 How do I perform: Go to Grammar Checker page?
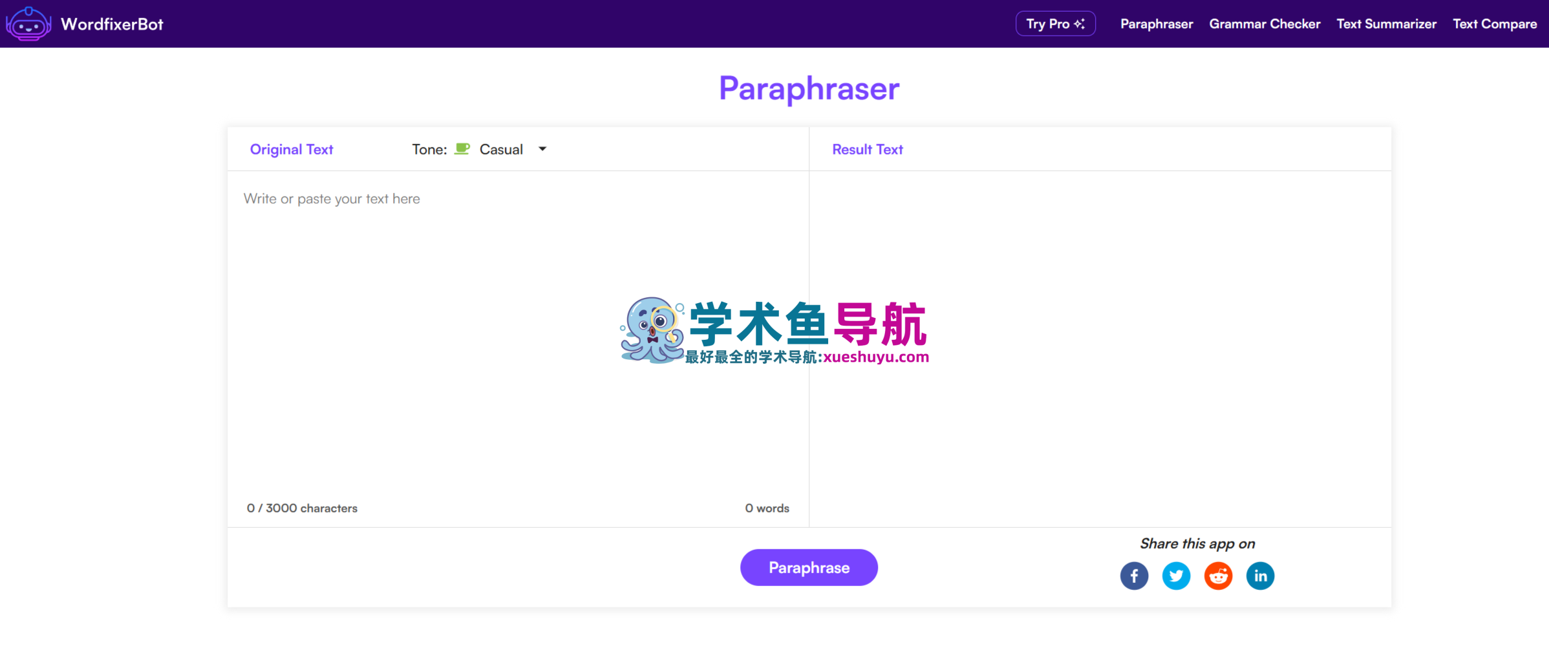(1265, 24)
